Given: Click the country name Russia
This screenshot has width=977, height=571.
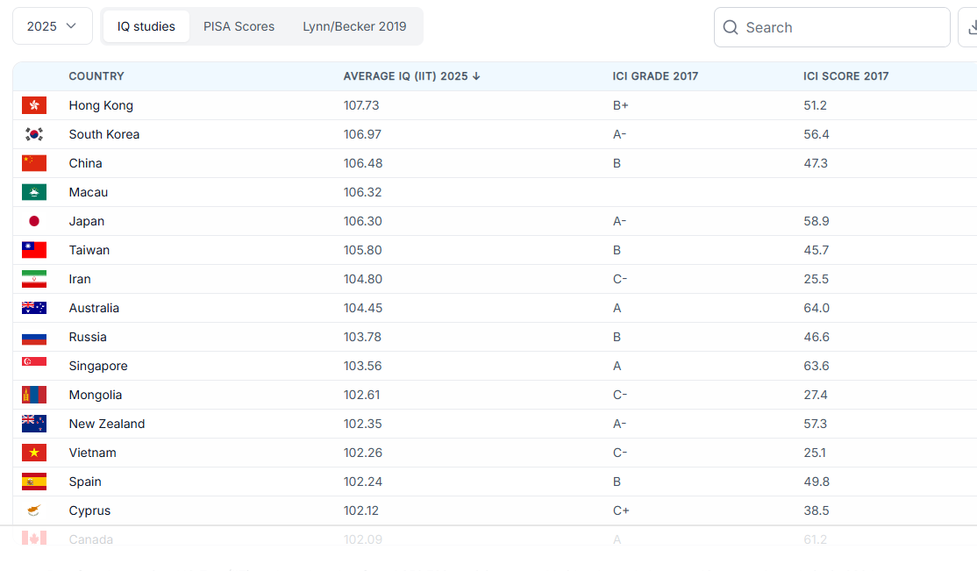Looking at the screenshot, I should click(88, 337).
